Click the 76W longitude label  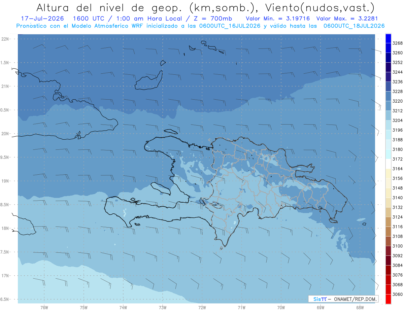click(44, 307)
